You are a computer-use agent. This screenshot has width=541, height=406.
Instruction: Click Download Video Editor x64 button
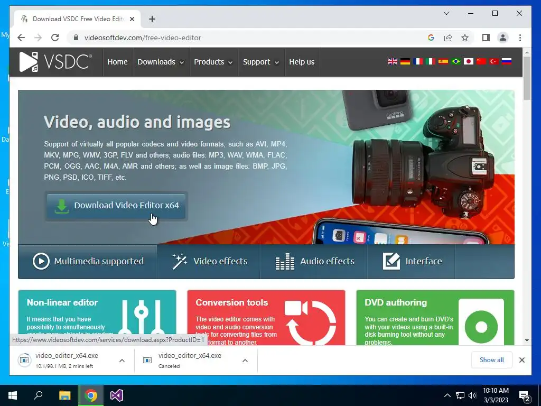coord(116,206)
